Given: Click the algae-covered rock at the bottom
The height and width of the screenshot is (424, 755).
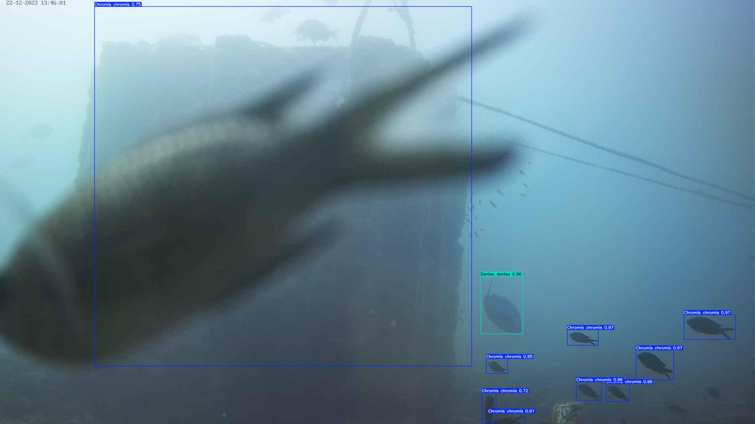Looking at the screenshot, I should [x=566, y=412].
